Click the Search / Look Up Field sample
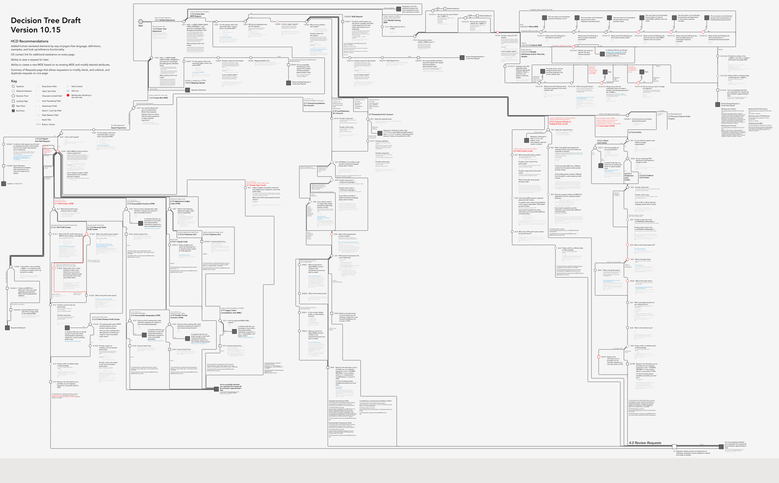This screenshot has height=483, width=779. point(38,110)
